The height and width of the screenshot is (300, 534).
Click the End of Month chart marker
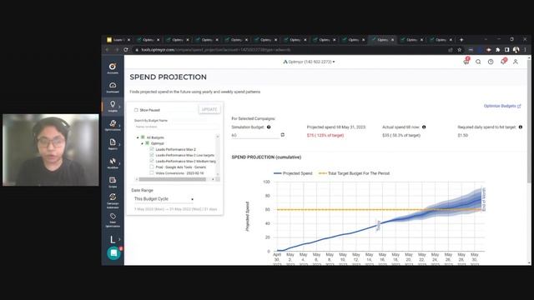pyautogui.click(x=484, y=199)
